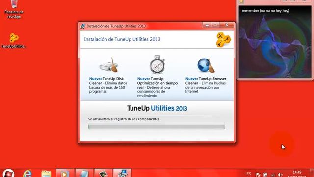Click the media player visualization area
The width and height of the screenshot is (314, 177).
[275, 42]
